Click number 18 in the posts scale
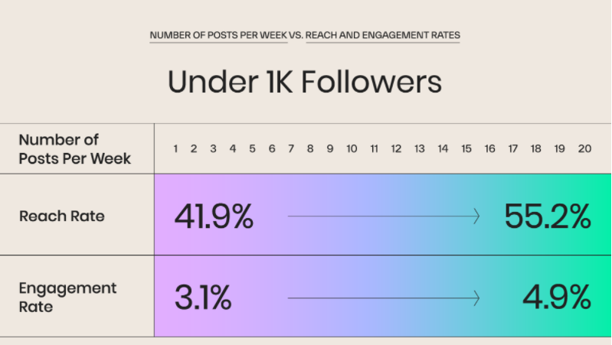Viewport: 612px width, 345px height. (x=536, y=149)
